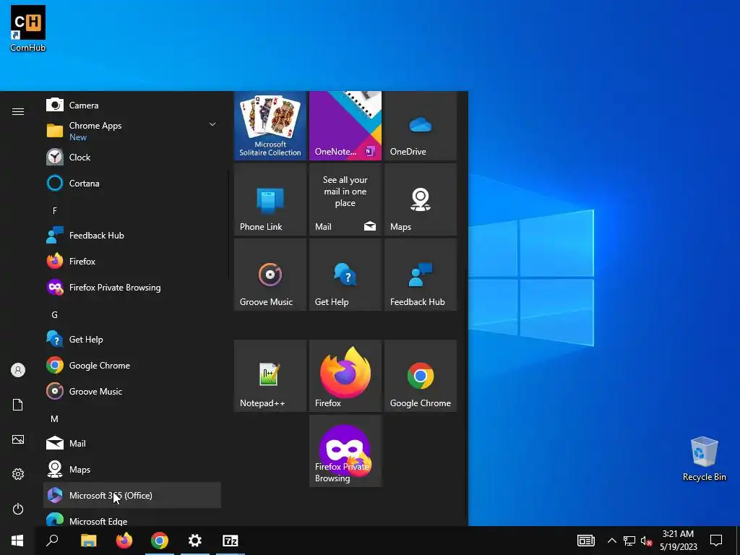Open Documents from Start sidebar

coord(18,405)
